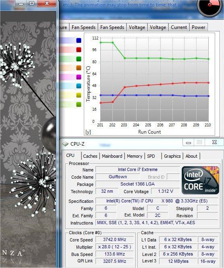224x268 pixels.
Task: Click the blue line point at run 201
Action: (x=101, y=95)
